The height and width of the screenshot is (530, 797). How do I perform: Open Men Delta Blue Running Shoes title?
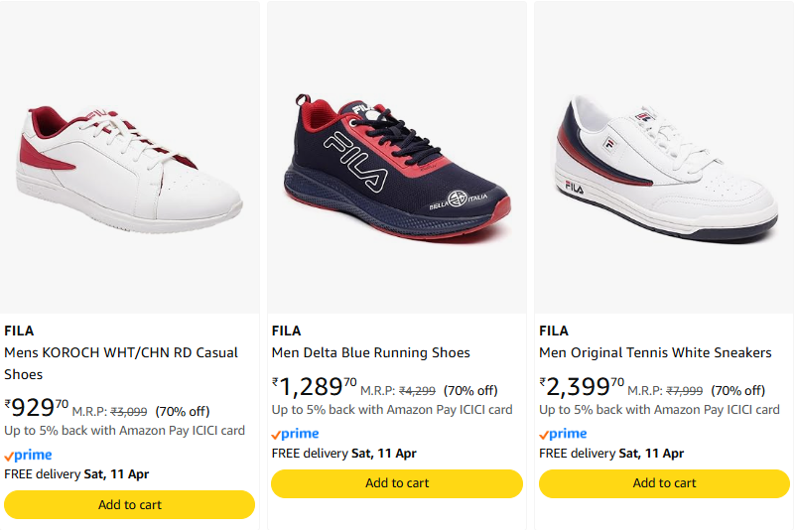pyautogui.click(x=370, y=352)
